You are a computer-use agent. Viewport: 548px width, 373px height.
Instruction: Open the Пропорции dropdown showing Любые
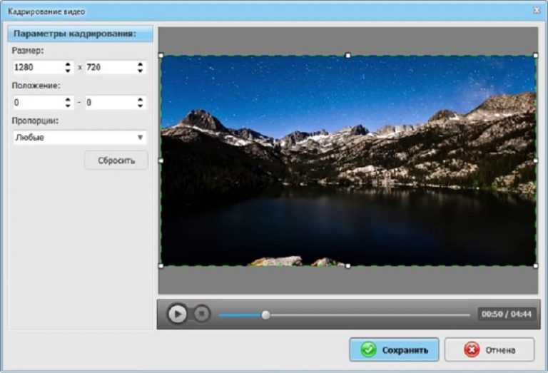tap(80, 137)
